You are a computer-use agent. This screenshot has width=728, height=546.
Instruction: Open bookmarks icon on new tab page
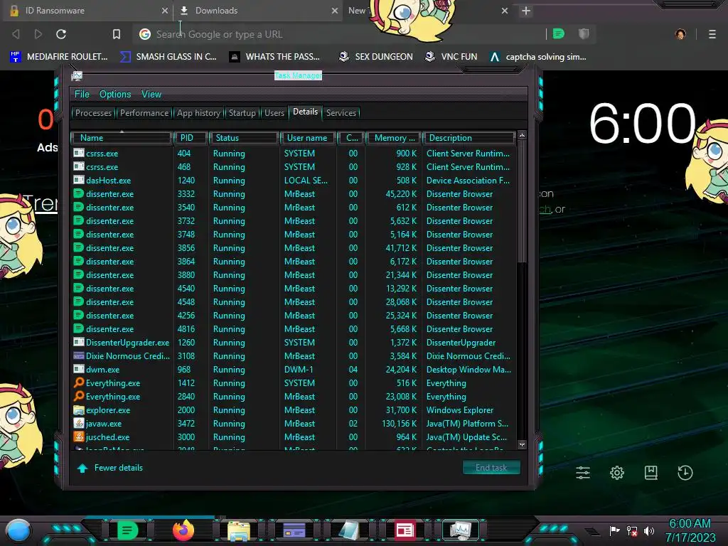(651, 473)
